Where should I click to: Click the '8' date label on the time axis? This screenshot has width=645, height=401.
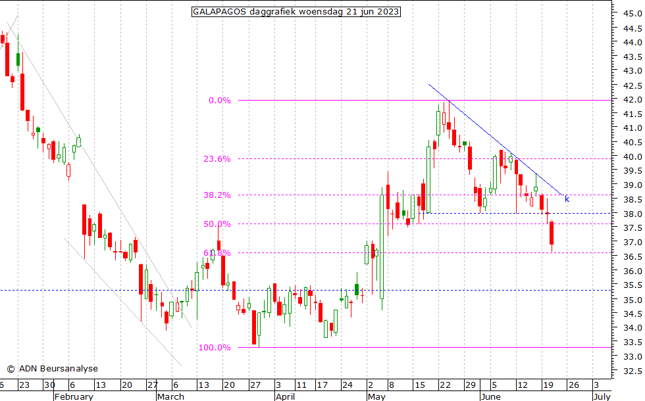pyautogui.click(x=392, y=385)
